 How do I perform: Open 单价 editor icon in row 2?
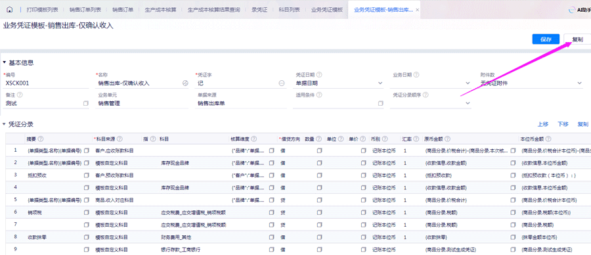click(x=363, y=163)
